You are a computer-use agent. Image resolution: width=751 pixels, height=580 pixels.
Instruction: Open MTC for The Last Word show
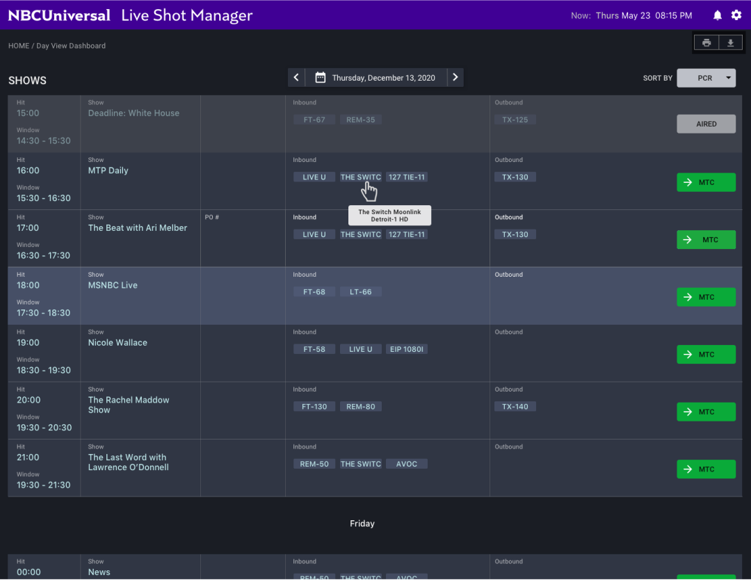coord(706,470)
